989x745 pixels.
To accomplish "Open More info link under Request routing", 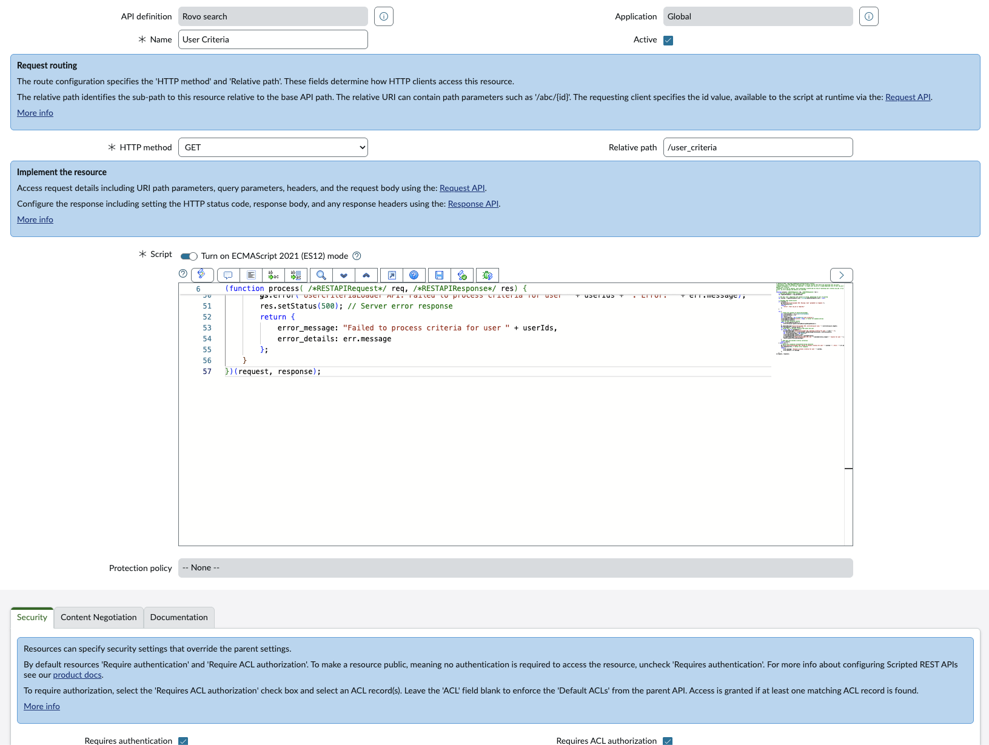I will [x=35, y=113].
